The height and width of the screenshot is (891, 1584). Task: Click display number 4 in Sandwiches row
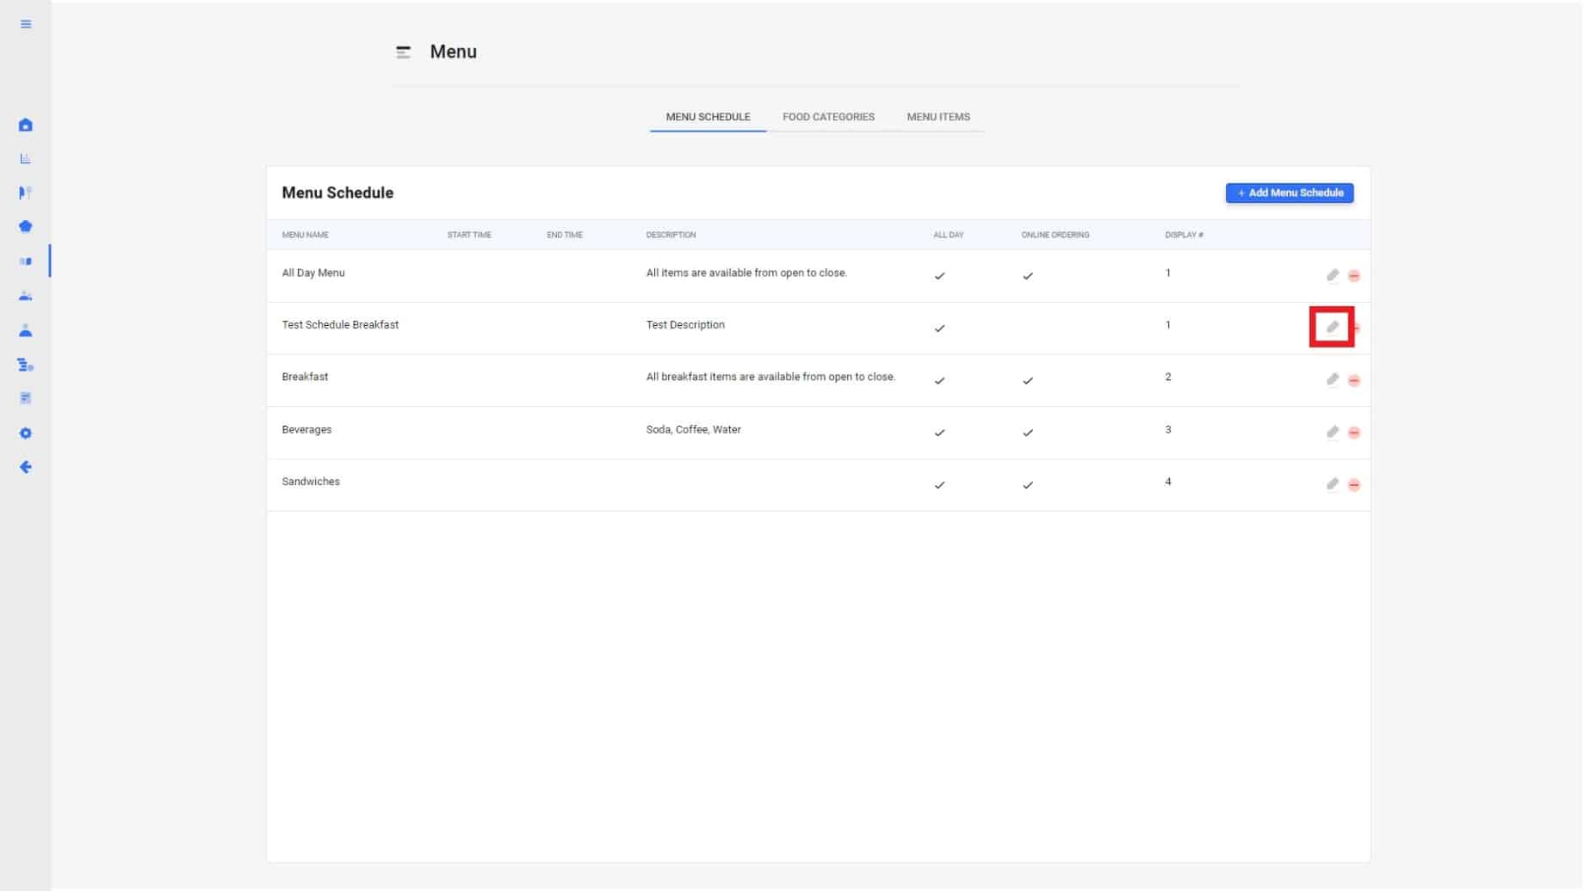(x=1168, y=482)
